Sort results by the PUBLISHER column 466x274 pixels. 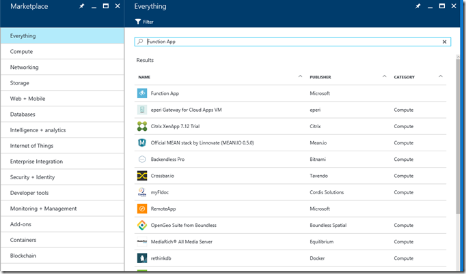point(320,77)
